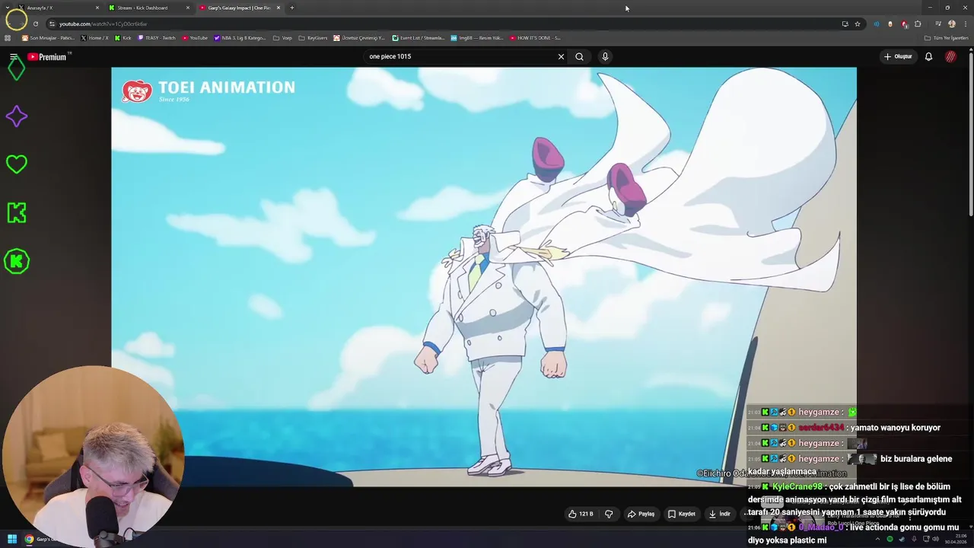This screenshot has height=548, width=974.
Task: Open the Chrome profile avatar
Action: coord(951,24)
